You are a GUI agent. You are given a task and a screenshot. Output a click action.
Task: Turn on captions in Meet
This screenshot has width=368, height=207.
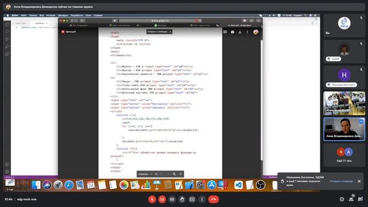coord(172,200)
